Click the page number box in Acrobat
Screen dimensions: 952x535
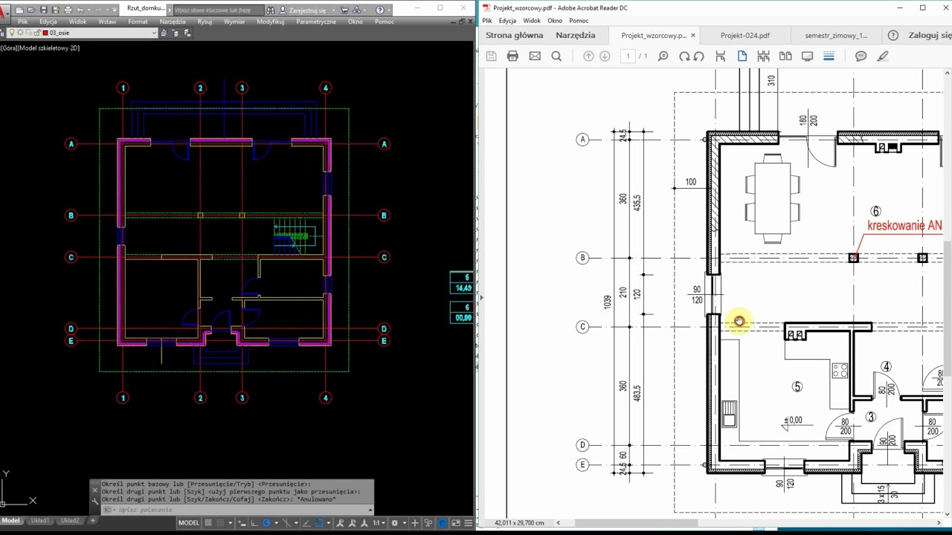point(628,56)
